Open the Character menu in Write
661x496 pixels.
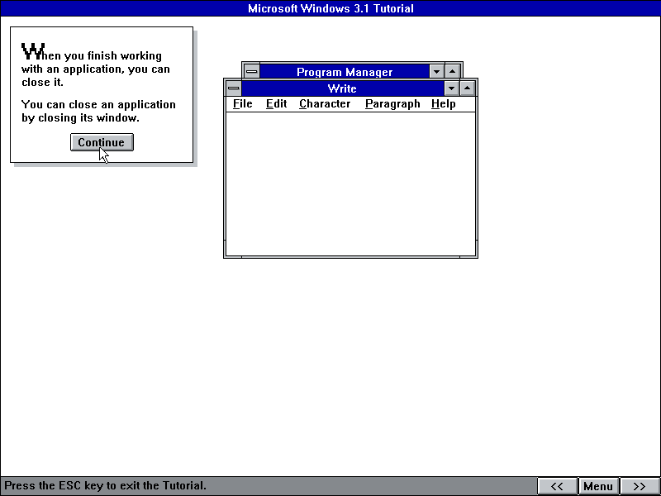tap(325, 104)
